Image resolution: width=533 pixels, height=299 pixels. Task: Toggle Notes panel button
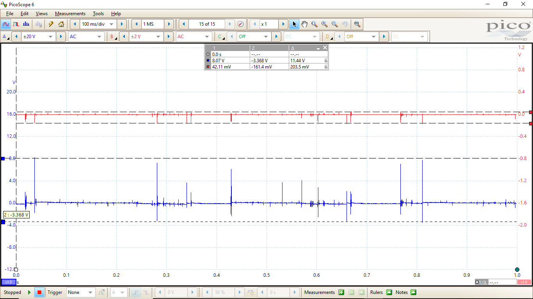pos(413,292)
